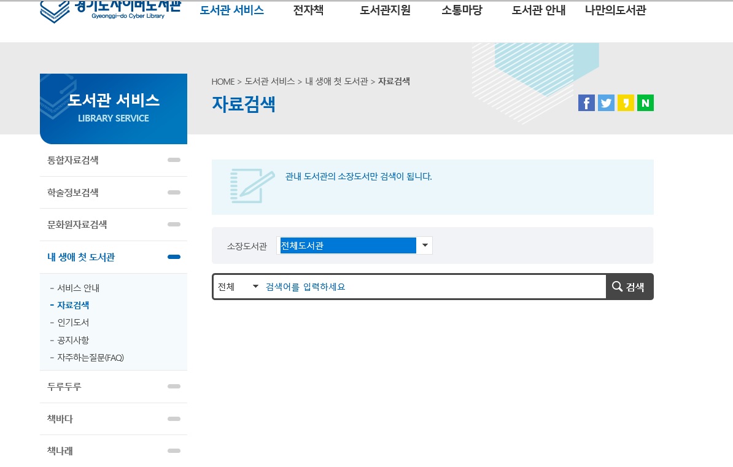The height and width of the screenshot is (467, 733).
Task: Open the 소통마당 top menu
Action: point(462,10)
